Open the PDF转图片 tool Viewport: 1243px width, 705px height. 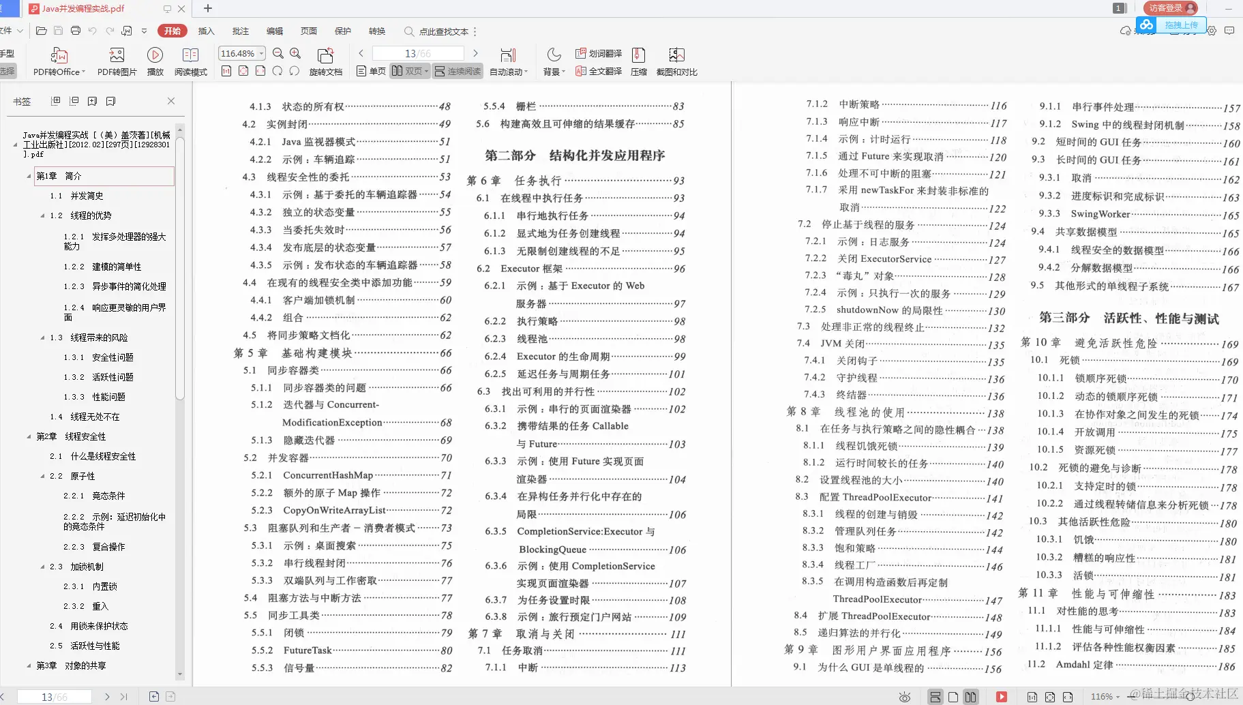click(x=116, y=61)
